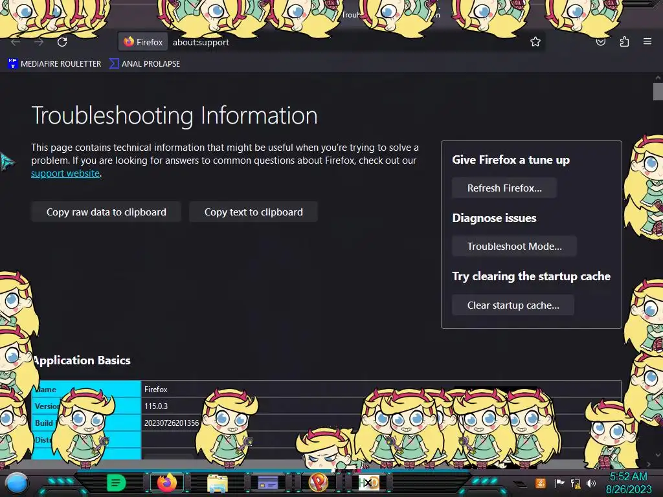Open the Action Center flag tray icon
This screenshot has height=497, width=663.
point(559,483)
